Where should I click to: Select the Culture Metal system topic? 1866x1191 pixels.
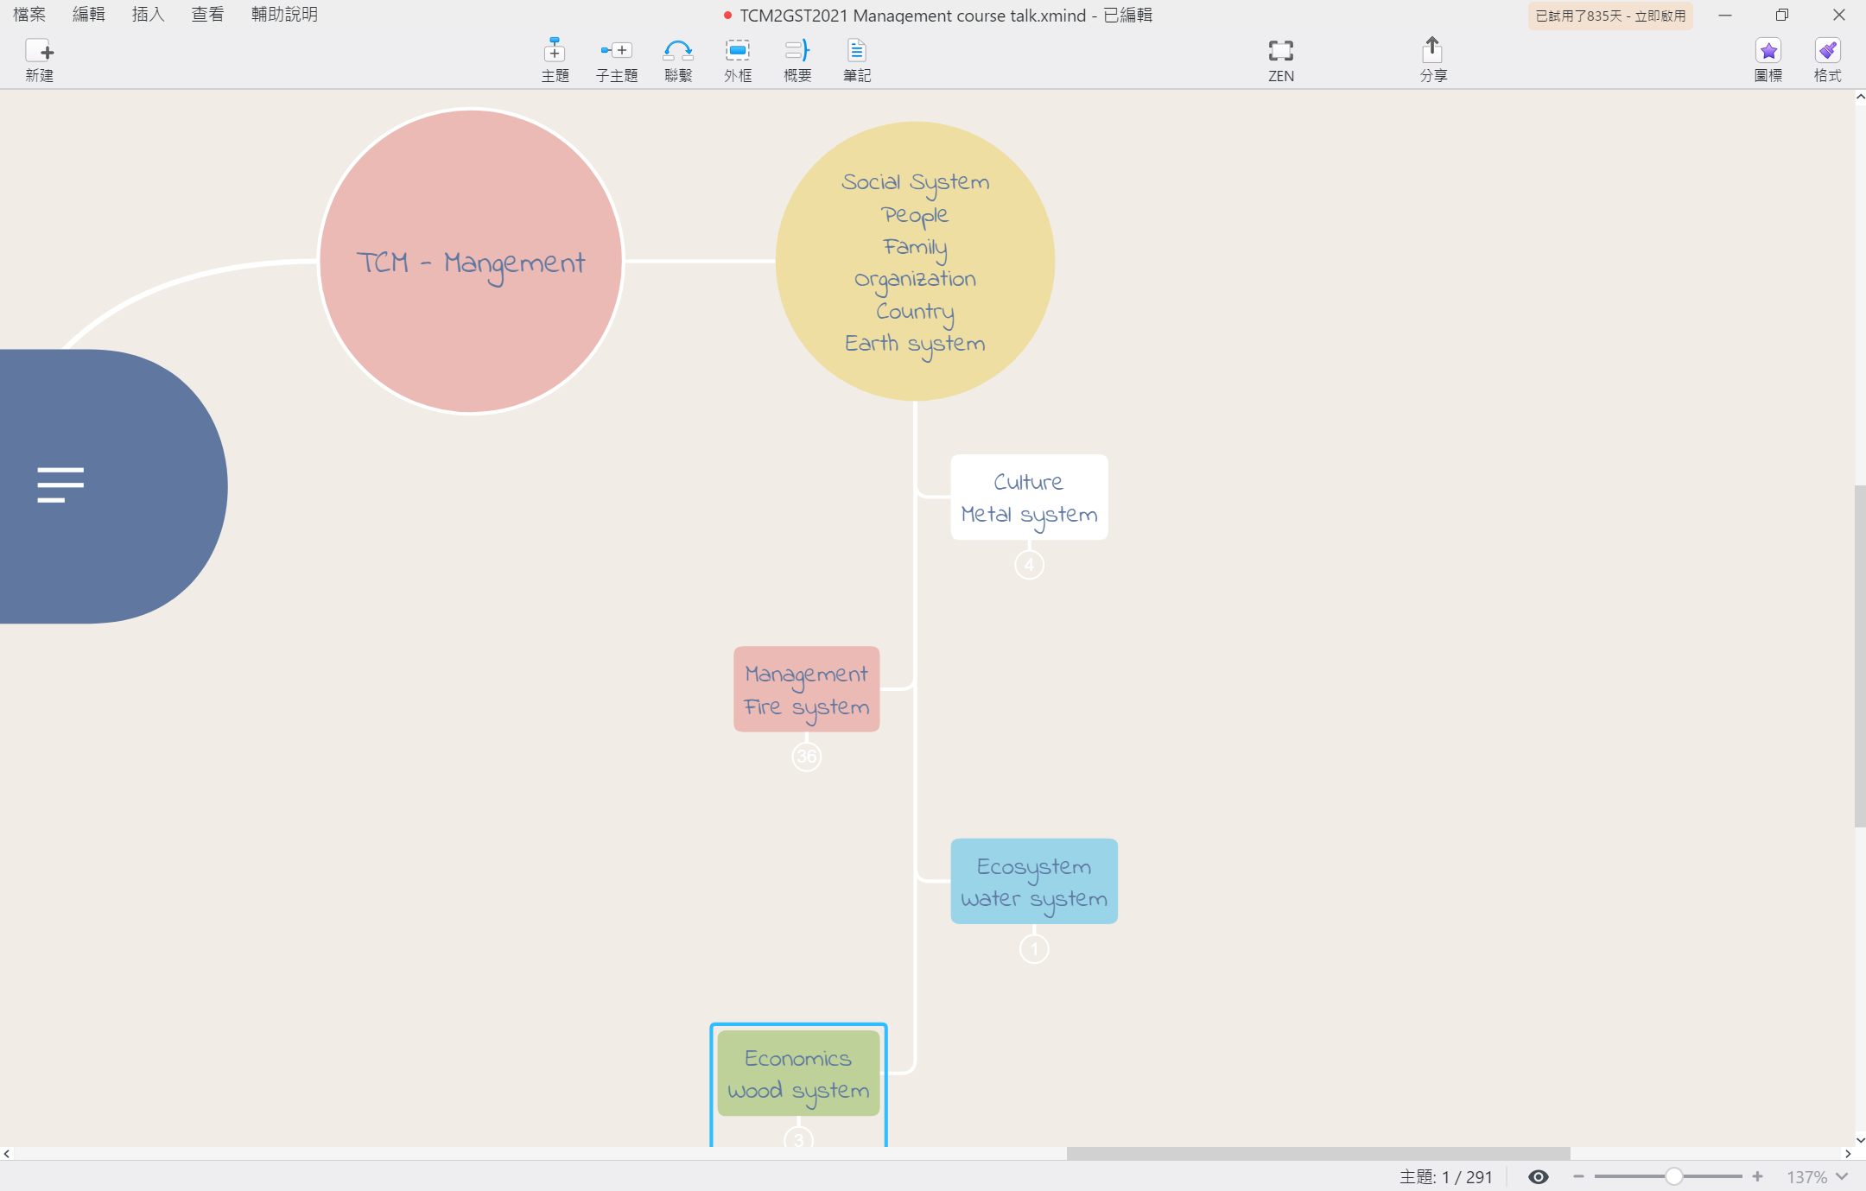click(1029, 497)
